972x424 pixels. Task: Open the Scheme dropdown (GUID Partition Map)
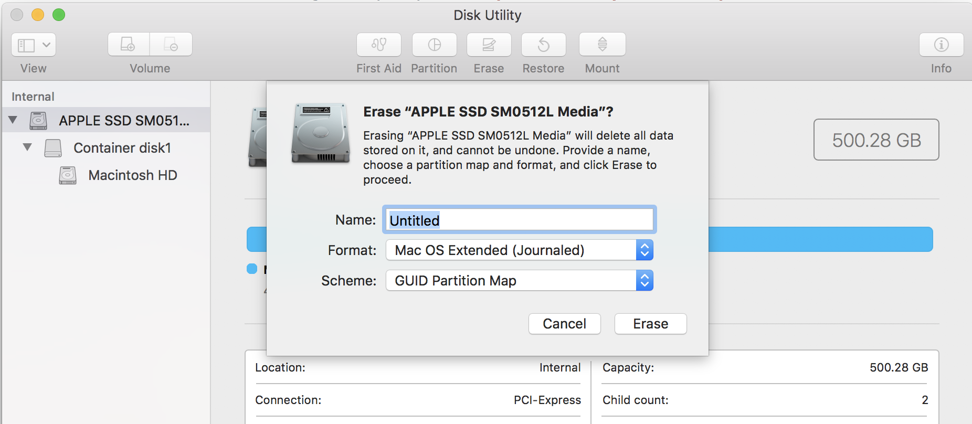(520, 281)
